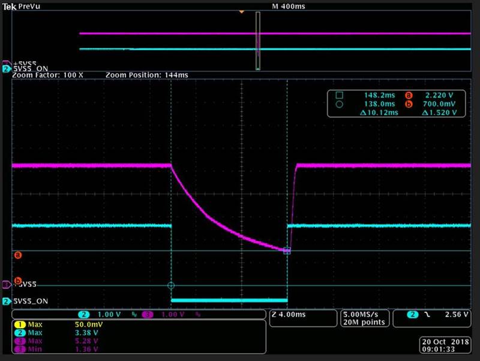Click the orange trigger position marker at top
The image size is (480, 361).
click(x=242, y=11)
